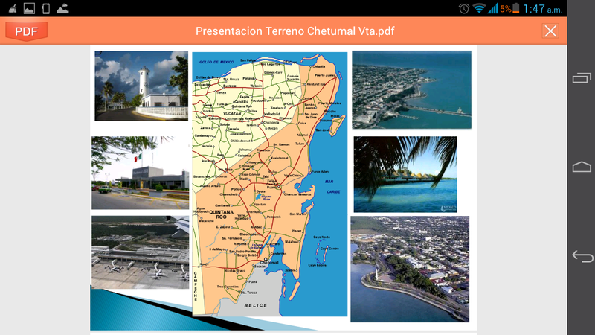
Task: Tap the phone notification icon in status bar
Action: coord(46,9)
